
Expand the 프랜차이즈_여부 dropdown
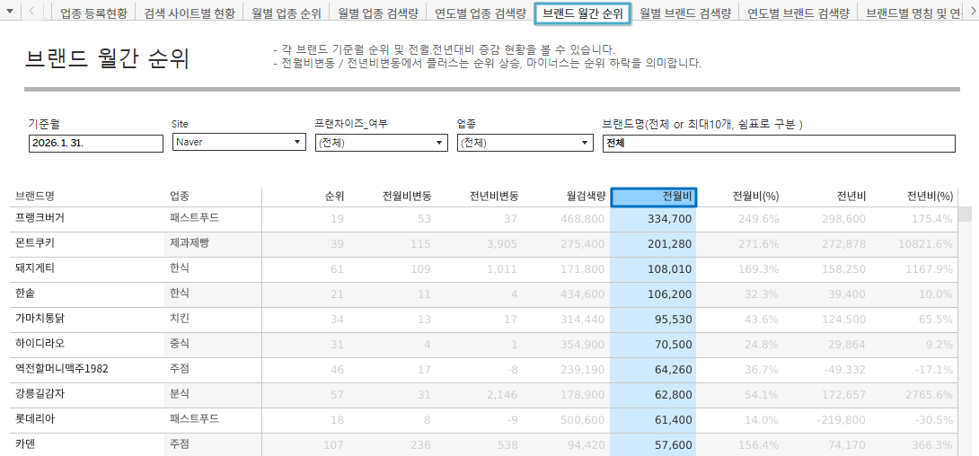pos(440,143)
